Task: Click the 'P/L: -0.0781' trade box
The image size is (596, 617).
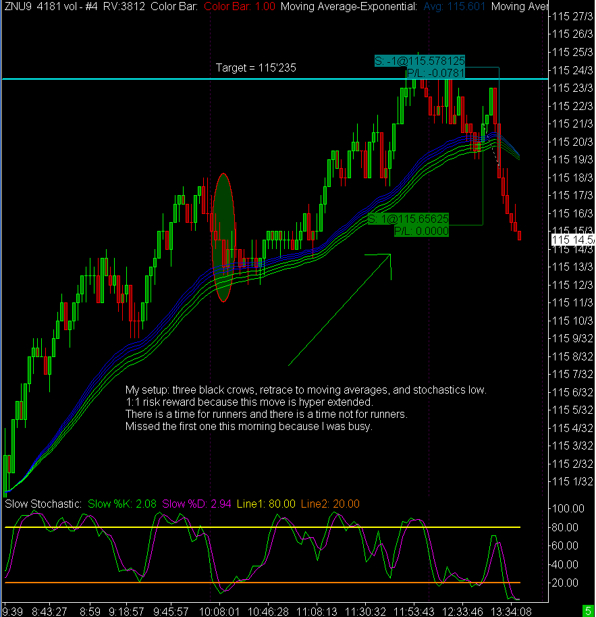Action: [x=435, y=73]
